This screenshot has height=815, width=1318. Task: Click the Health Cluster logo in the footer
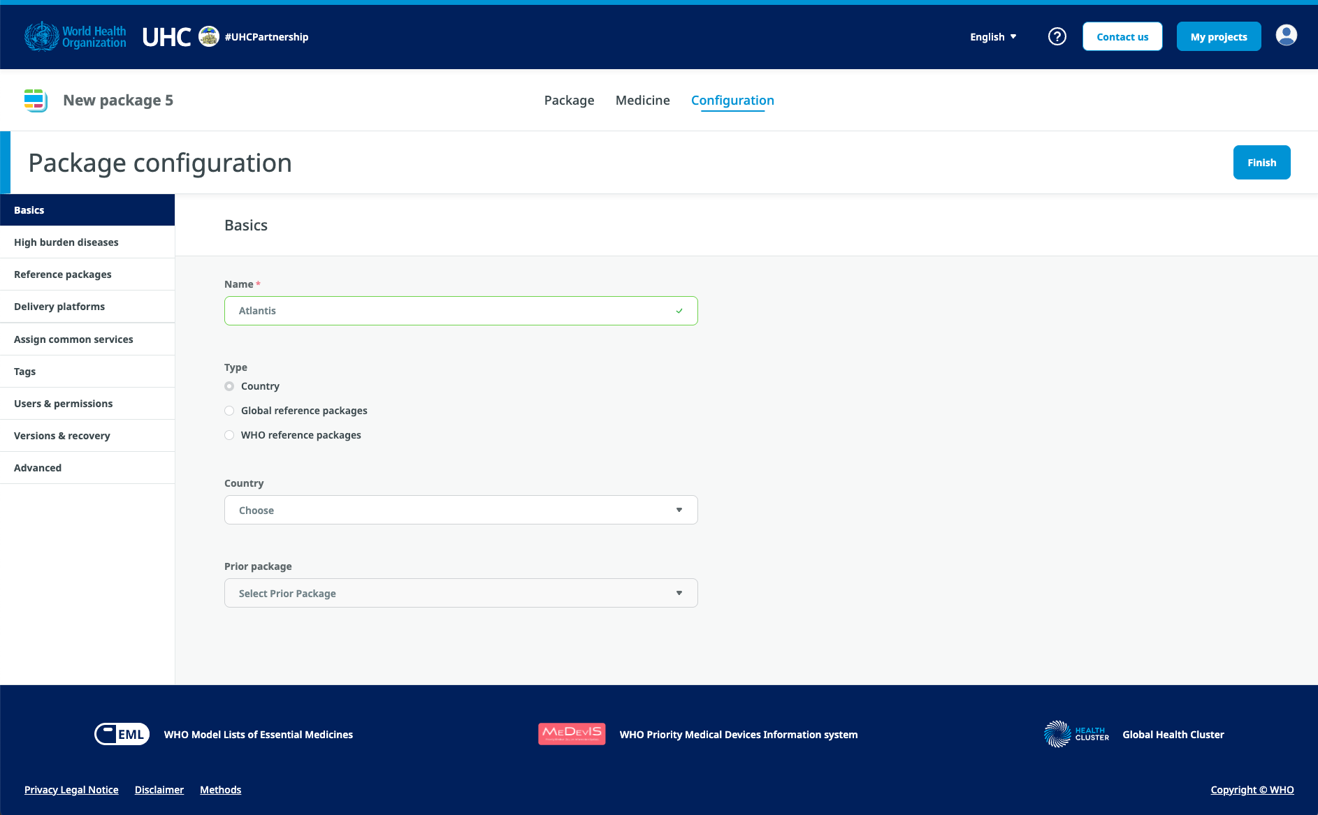click(1076, 734)
